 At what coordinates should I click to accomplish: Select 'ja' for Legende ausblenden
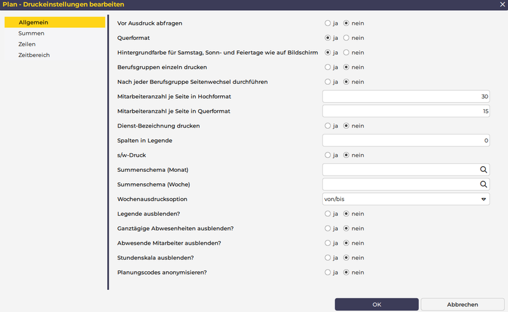[x=328, y=214]
